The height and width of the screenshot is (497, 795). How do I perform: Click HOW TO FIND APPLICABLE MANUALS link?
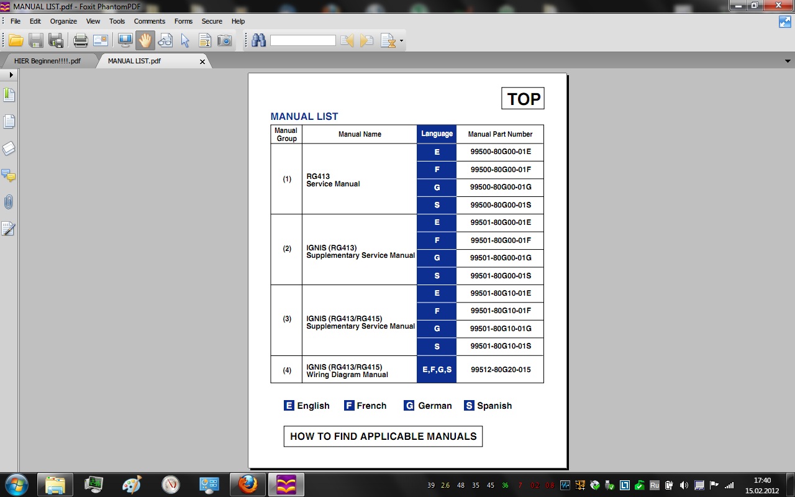[x=383, y=436]
